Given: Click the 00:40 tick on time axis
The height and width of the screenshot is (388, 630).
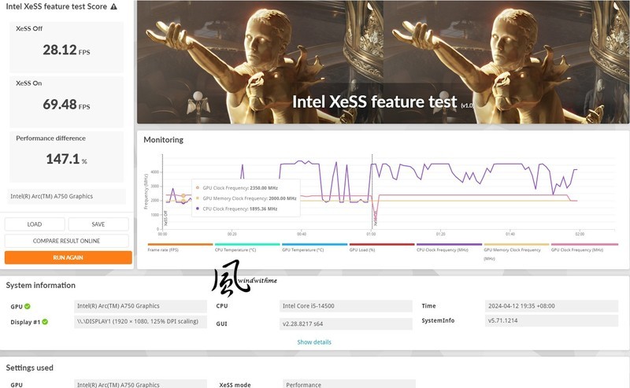Looking at the screenshot, I should coord(302,234).
